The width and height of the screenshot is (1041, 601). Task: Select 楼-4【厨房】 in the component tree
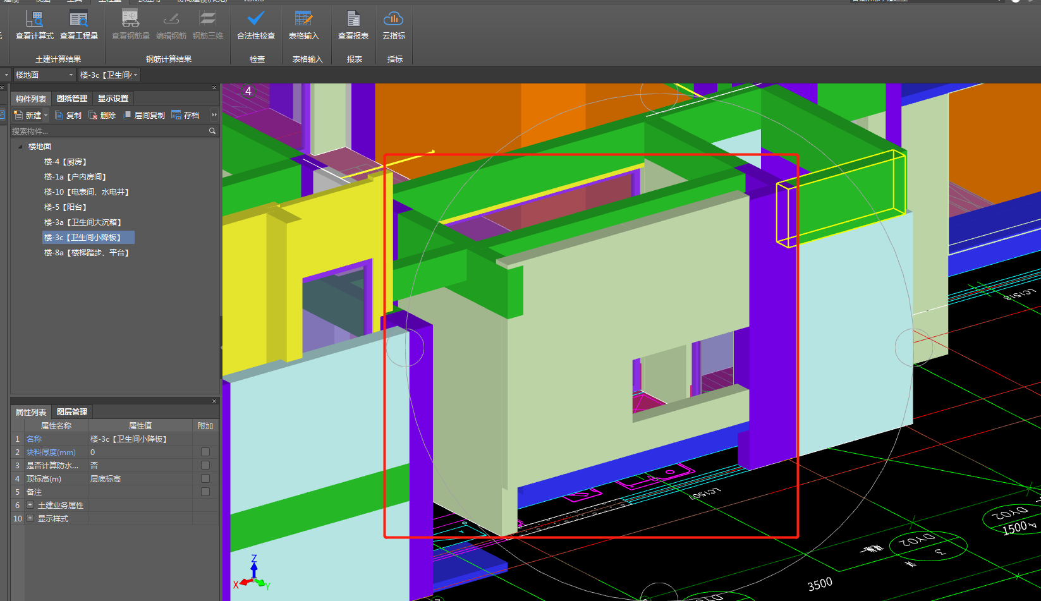click(x=65, y=162)
